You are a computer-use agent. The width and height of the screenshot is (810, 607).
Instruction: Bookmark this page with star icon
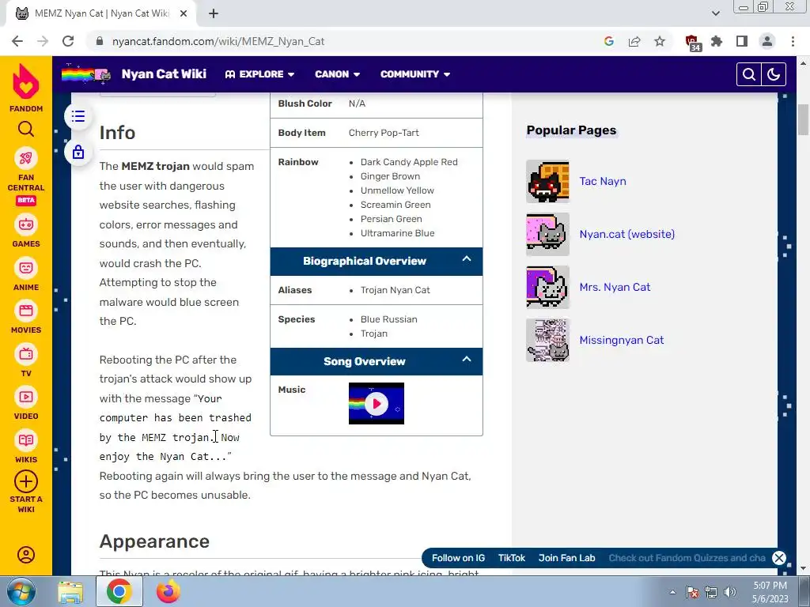[660, 41]
